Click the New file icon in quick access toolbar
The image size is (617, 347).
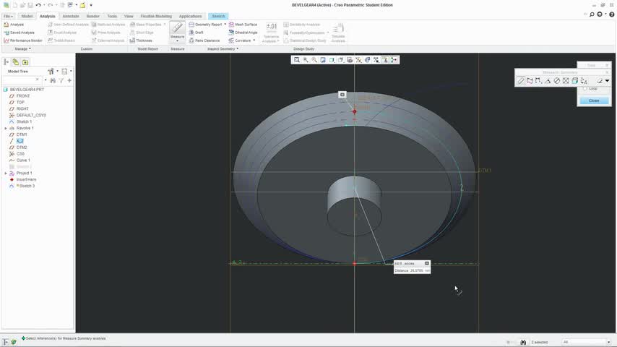(x=15, y=5)
